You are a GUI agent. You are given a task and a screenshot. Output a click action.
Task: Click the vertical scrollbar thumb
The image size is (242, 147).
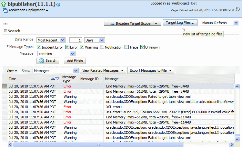click(x=237, y=135)
